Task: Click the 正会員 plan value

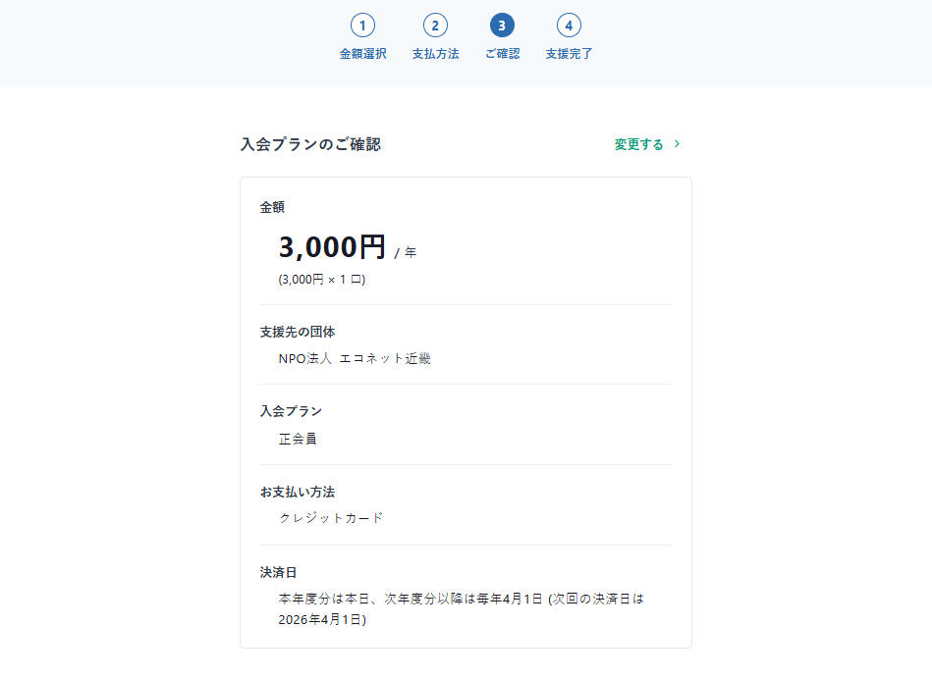Action: pos(298,439)
